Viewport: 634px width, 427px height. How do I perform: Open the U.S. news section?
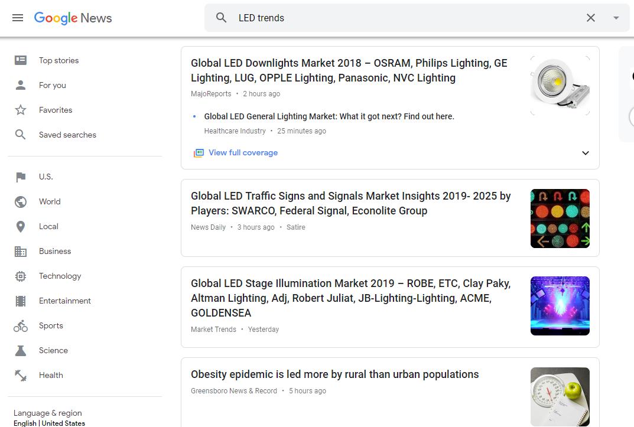pyautogui.click(x=45, y=177)
